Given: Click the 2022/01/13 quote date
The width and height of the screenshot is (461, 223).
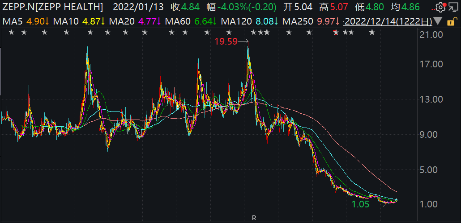Looking at the screenshot, I should 138,7.
